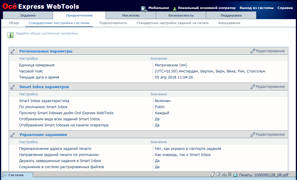Click the Каждый value
The image size is (297, 180).
point(162,113)
